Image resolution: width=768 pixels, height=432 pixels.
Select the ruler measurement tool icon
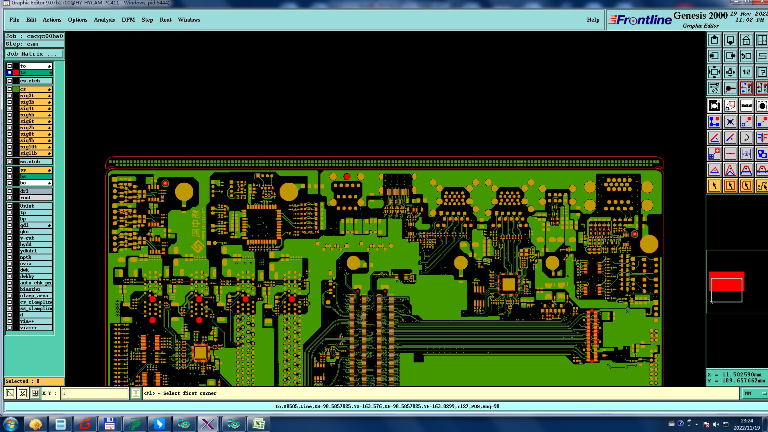pyautogui.click(x=746, y=106)
